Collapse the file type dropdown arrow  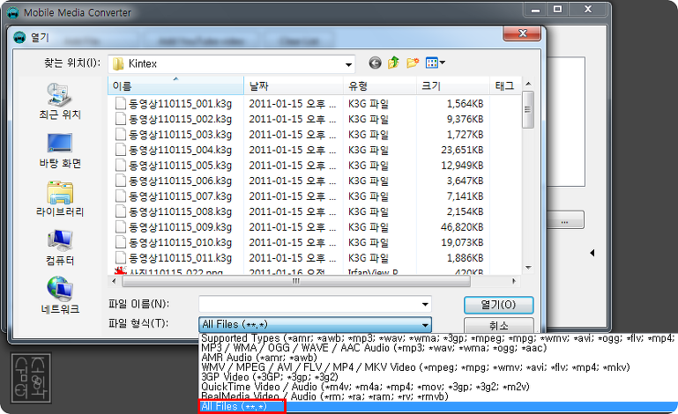[x=425, y=324]
